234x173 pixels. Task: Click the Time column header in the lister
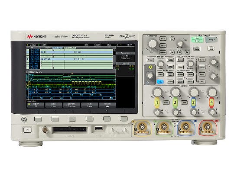[x=32, y=48]
